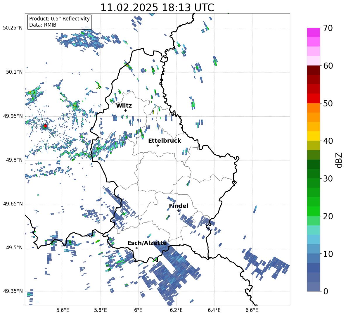Click the Product: 0.5° Reflectivity text
346x316 pixels.
pyautogui.click(x=59, y=19)
